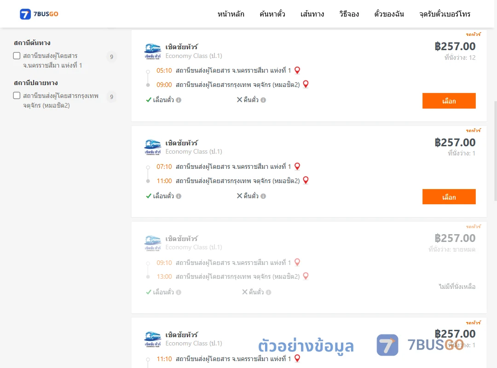
Task: Click the 05:10 departure time
Action: pyautogui.click(x=164, y=70)
